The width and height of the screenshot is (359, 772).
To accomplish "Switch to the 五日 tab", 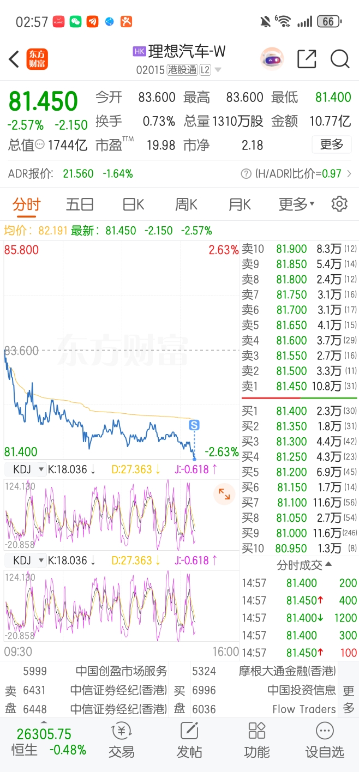I will click(x=80, y=204).
